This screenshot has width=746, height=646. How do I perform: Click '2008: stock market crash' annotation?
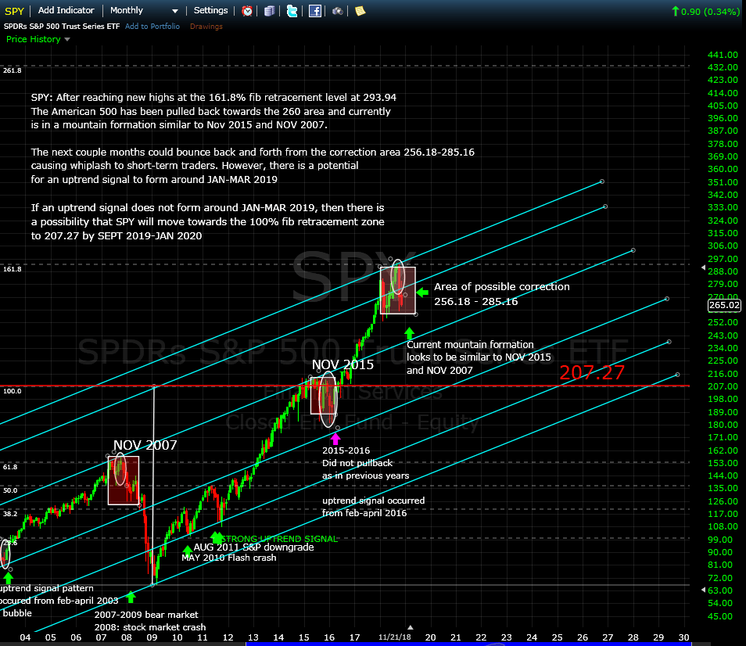(150, 627)
